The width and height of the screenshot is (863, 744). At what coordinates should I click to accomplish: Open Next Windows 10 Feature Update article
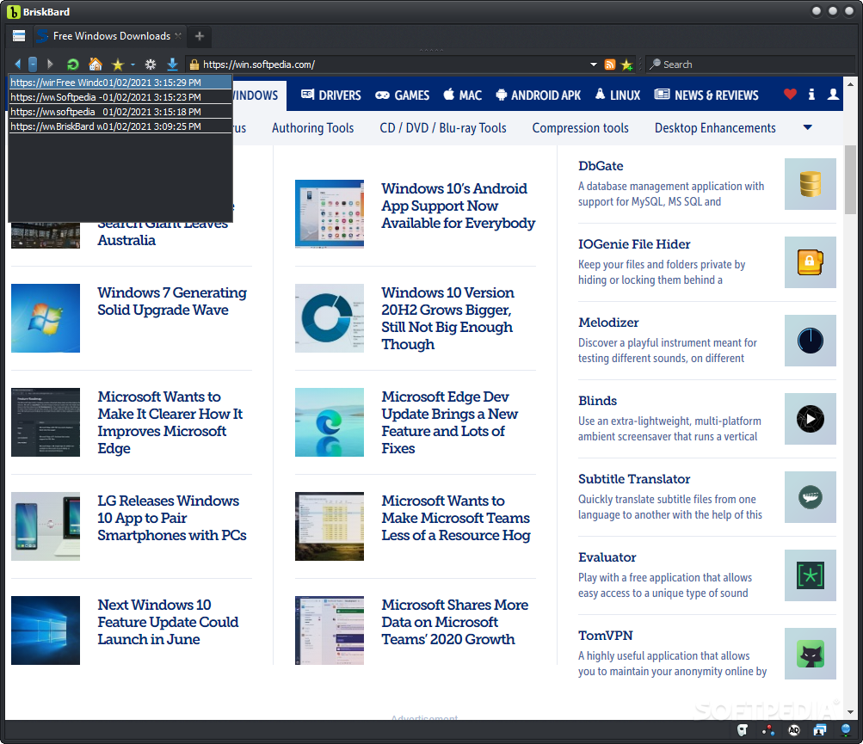pos(168,622)
